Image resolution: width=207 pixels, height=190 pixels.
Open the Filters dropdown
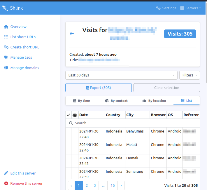190,75
